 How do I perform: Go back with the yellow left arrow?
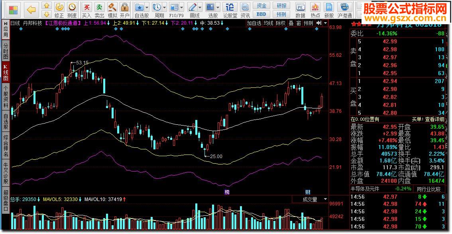[x=31, y=10]
